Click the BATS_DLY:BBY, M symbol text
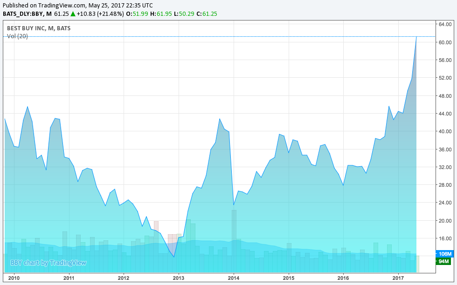The width and height of the screenshot is (457, 285). point(27,14)
